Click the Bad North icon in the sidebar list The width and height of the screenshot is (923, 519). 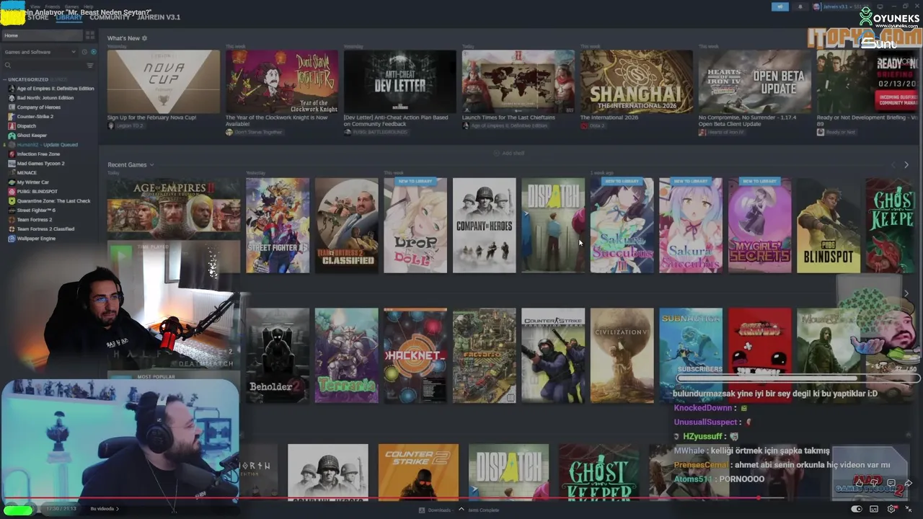click(x=12, y=98)
